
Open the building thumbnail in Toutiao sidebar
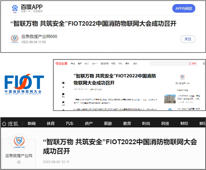click(170, 99)
